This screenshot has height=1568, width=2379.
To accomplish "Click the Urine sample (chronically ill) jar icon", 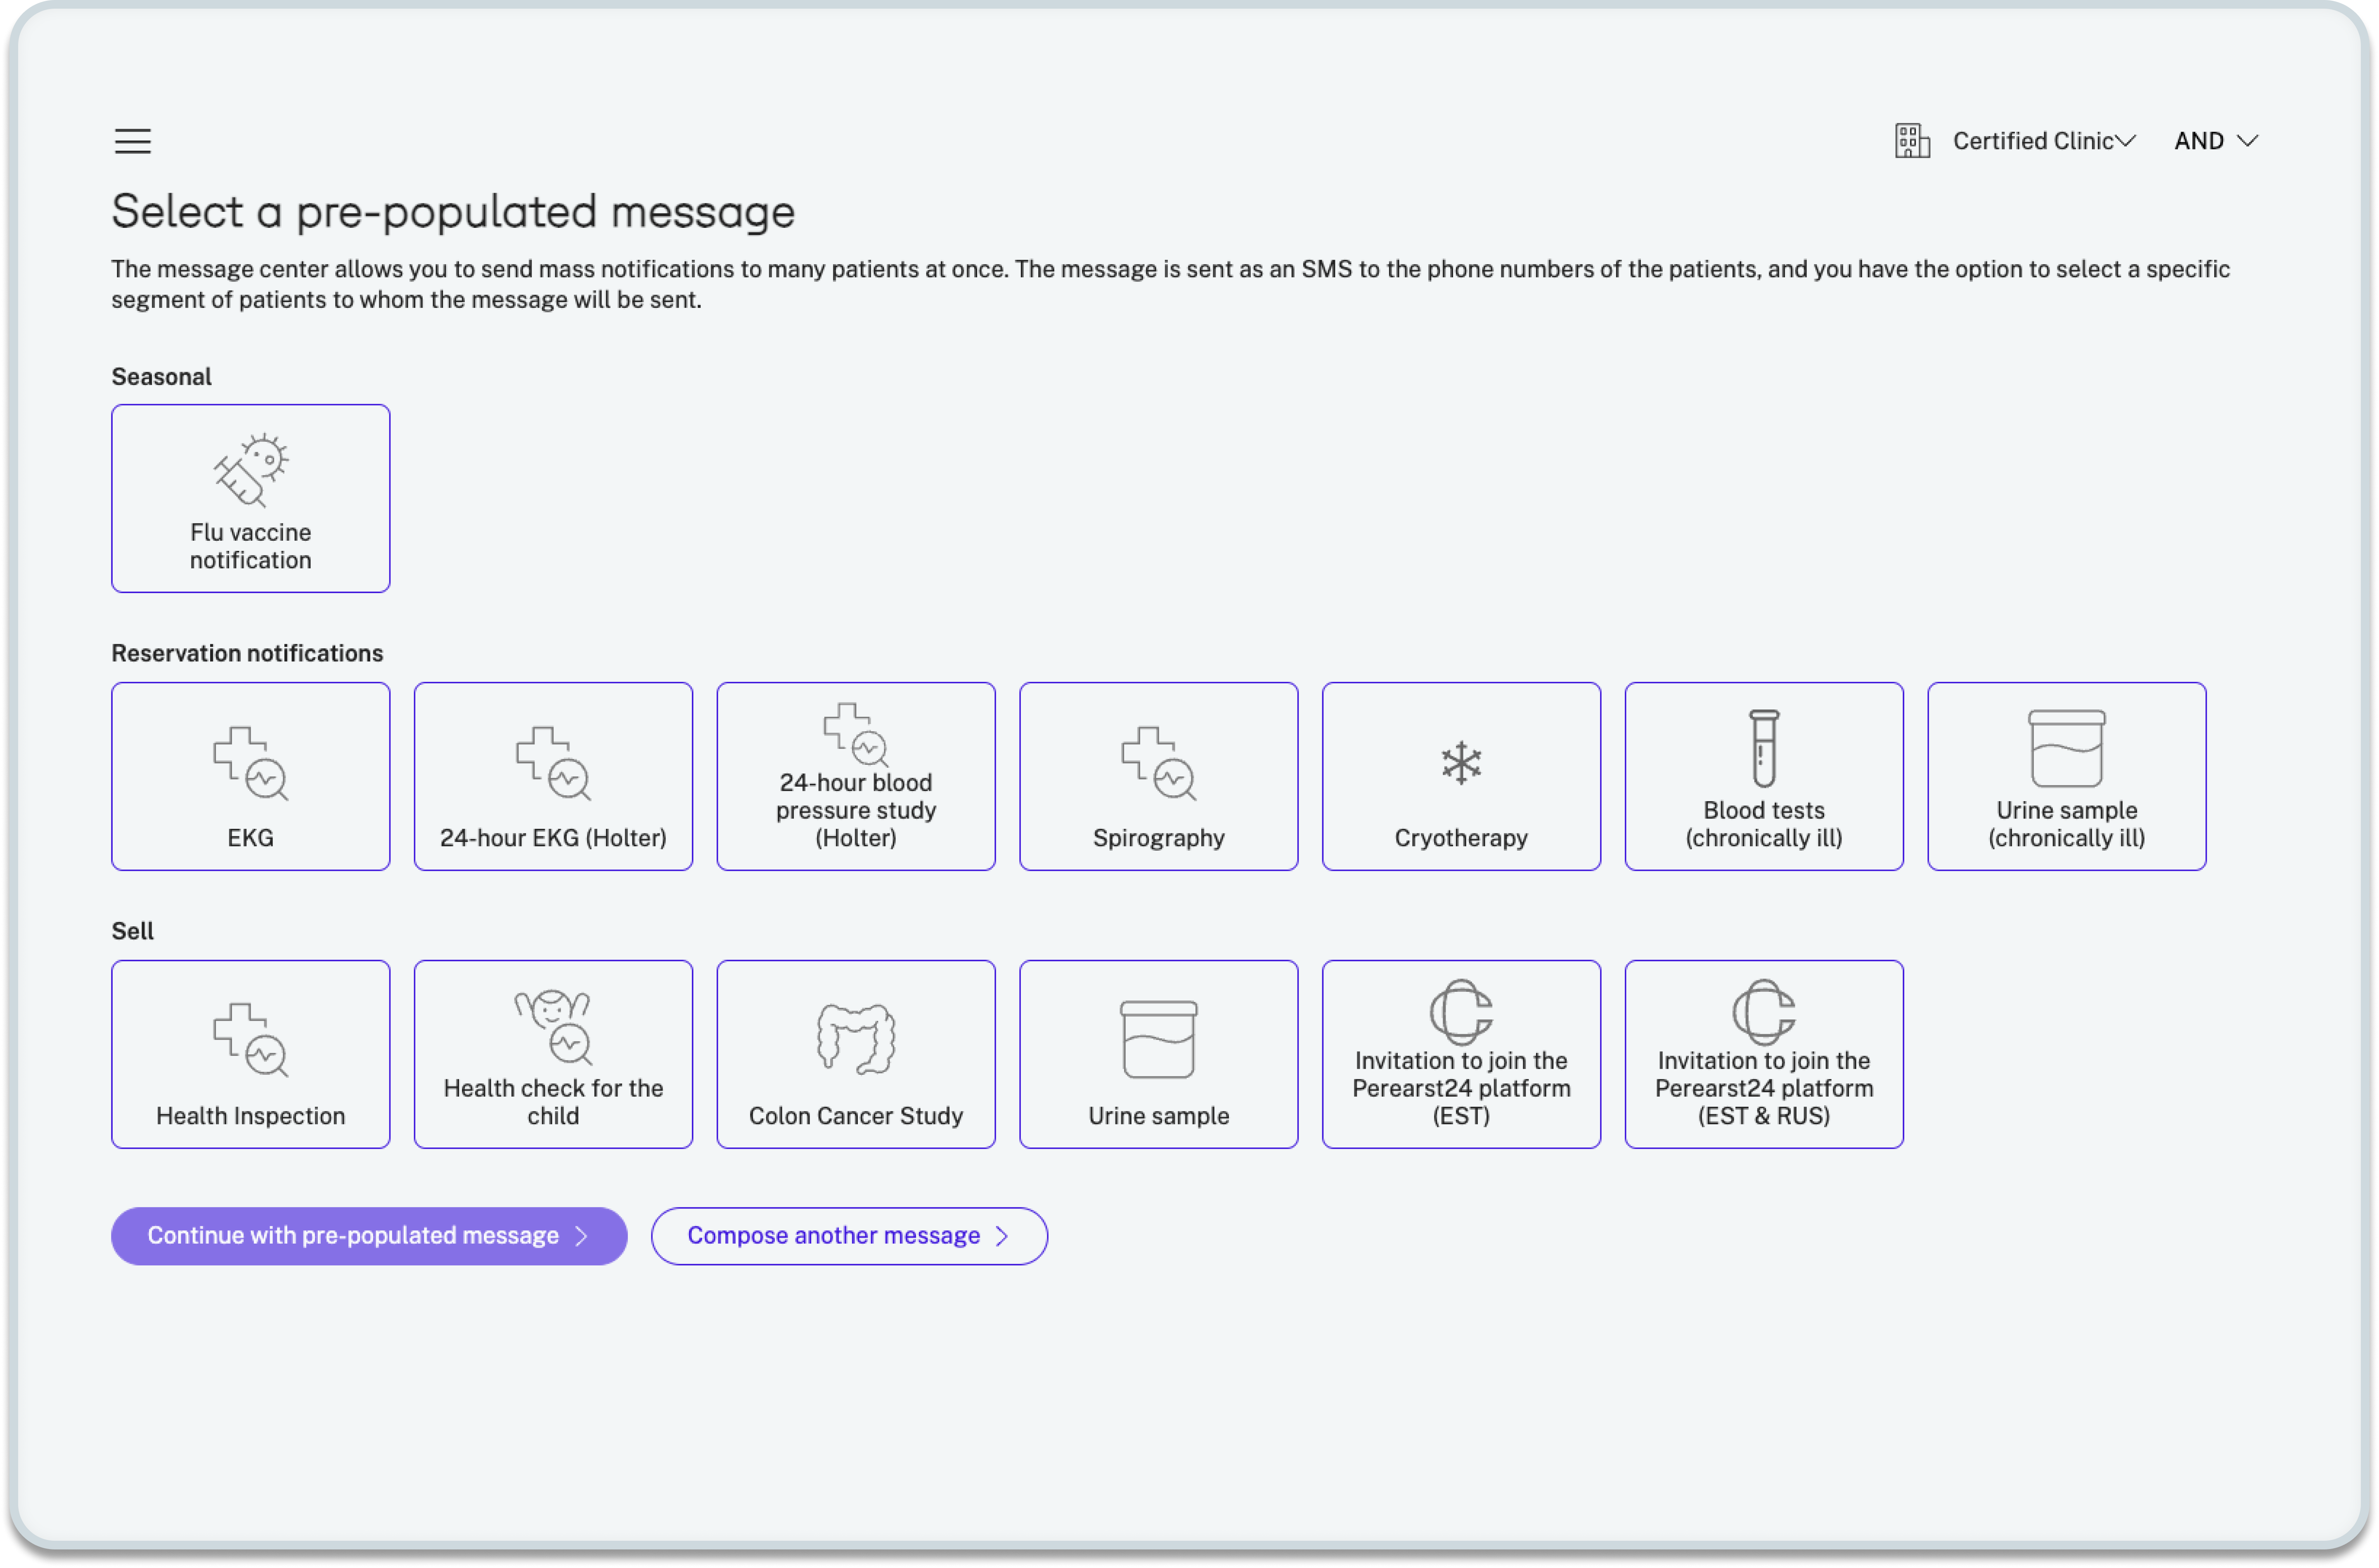I will click(2066, 749).
